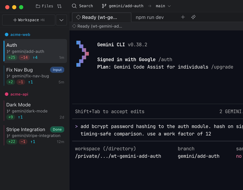Open Search in the top bar
The image size is (243, 190).
click(83, 6)
